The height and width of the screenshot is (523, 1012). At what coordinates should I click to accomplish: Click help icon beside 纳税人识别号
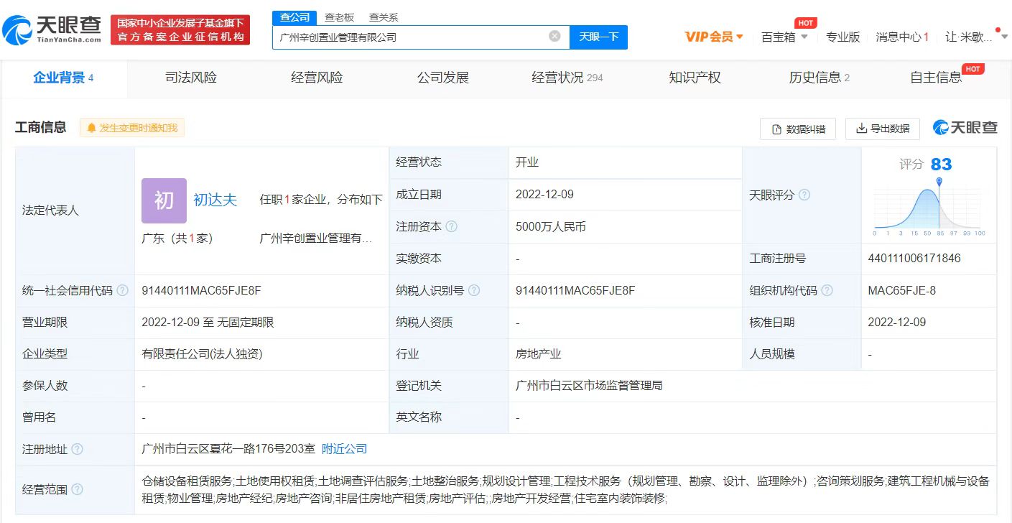(473, 291)
